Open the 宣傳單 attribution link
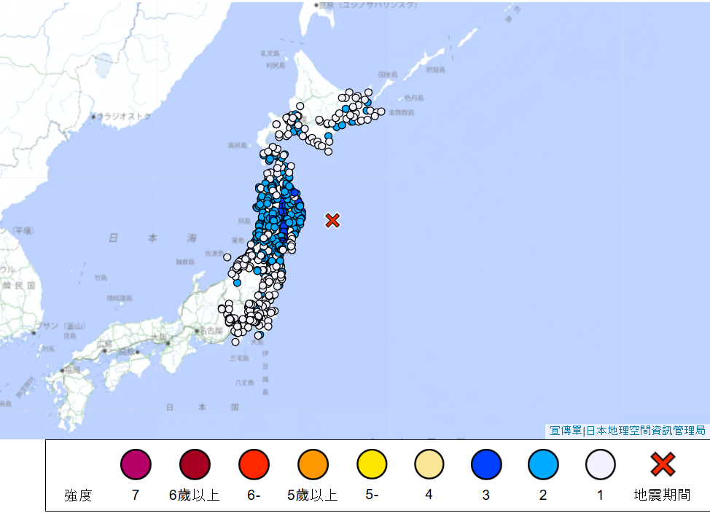The height and width of the screenshot is (513, 710). coord(566,431)
